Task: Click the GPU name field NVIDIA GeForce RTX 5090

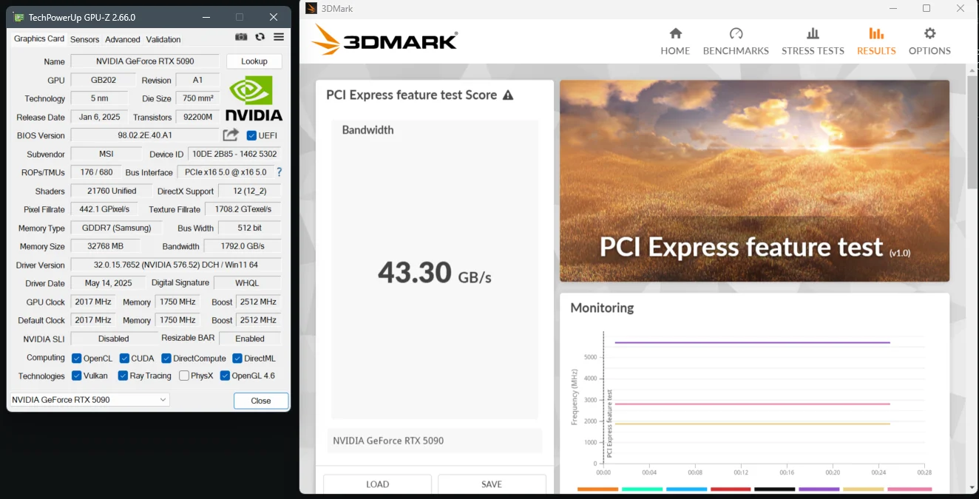Action: pos(145,61)
